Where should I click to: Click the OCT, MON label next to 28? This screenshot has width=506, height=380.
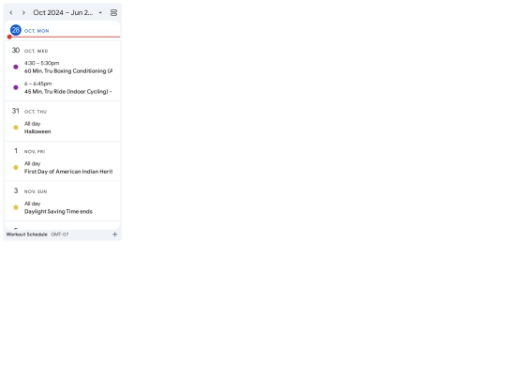pos(37,31)
